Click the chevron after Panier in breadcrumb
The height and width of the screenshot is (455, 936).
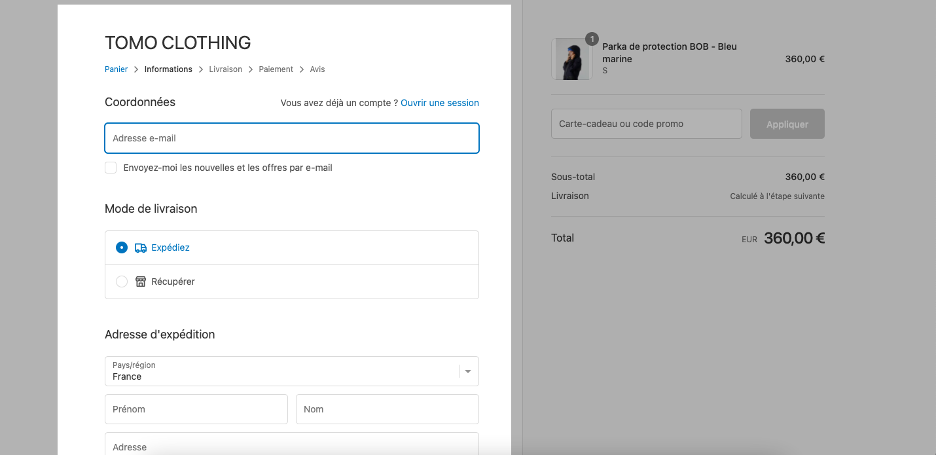pos(136,69)
